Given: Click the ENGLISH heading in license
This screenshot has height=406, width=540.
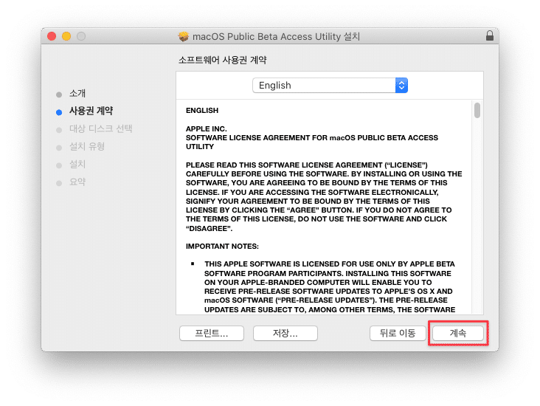Looking at the screenshot, I should (x=202, y=110).
